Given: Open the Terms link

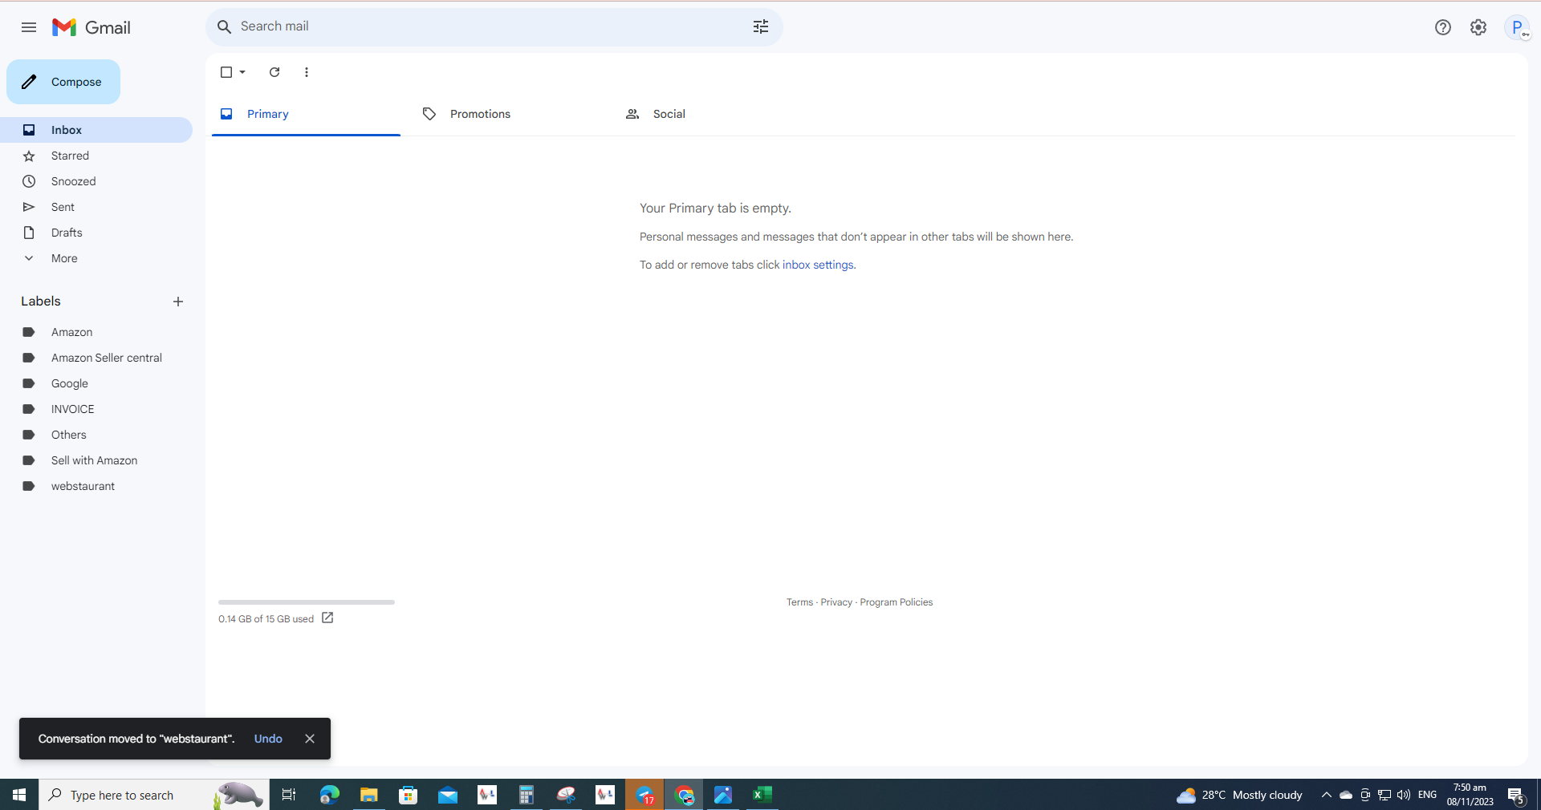Looking at the screenshot, I should tap(799, 602).
